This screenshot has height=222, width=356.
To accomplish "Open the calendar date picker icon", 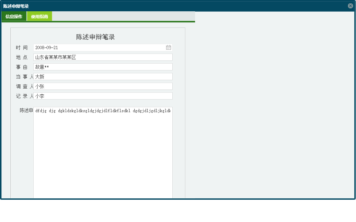I will 168,48.
